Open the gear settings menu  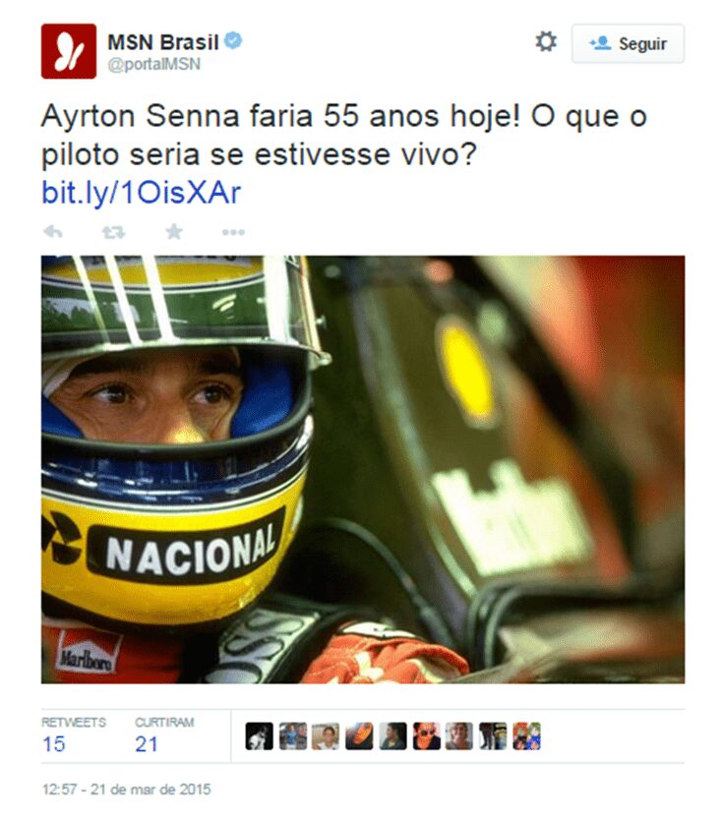click(x=546, y=42)
